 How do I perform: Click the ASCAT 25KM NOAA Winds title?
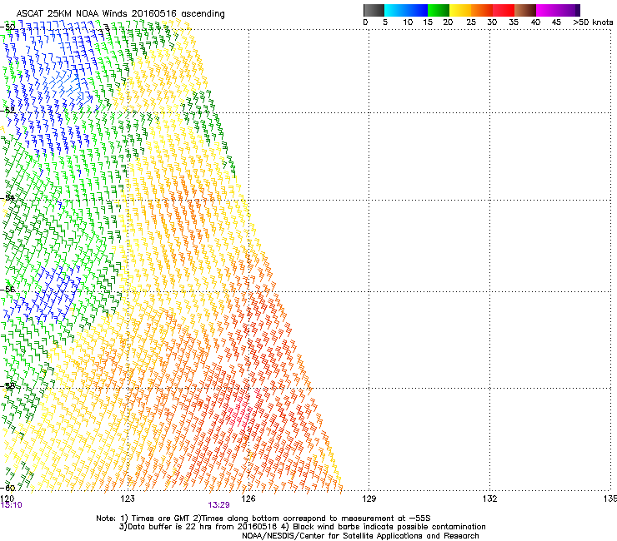click(120, 13)
